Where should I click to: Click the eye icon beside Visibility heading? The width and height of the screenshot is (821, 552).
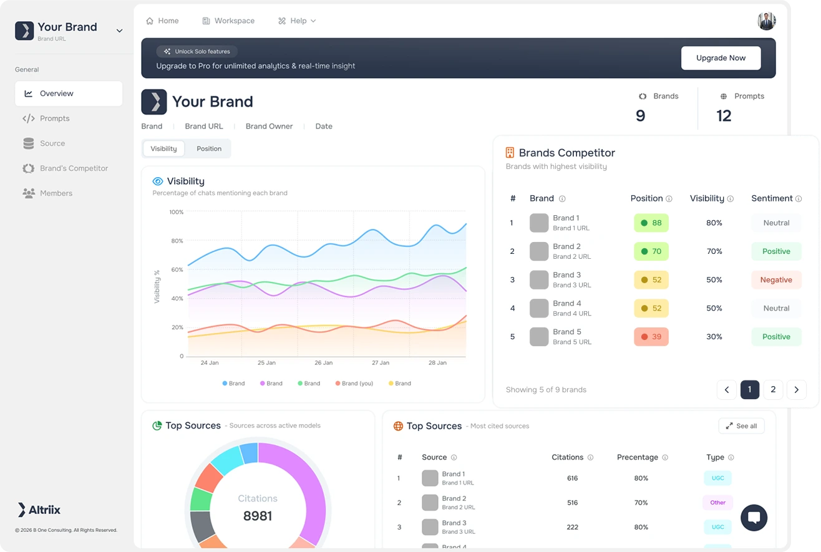click(158, 181)
